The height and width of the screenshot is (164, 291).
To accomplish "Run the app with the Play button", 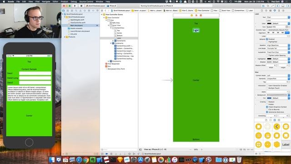I will (75, 6).
